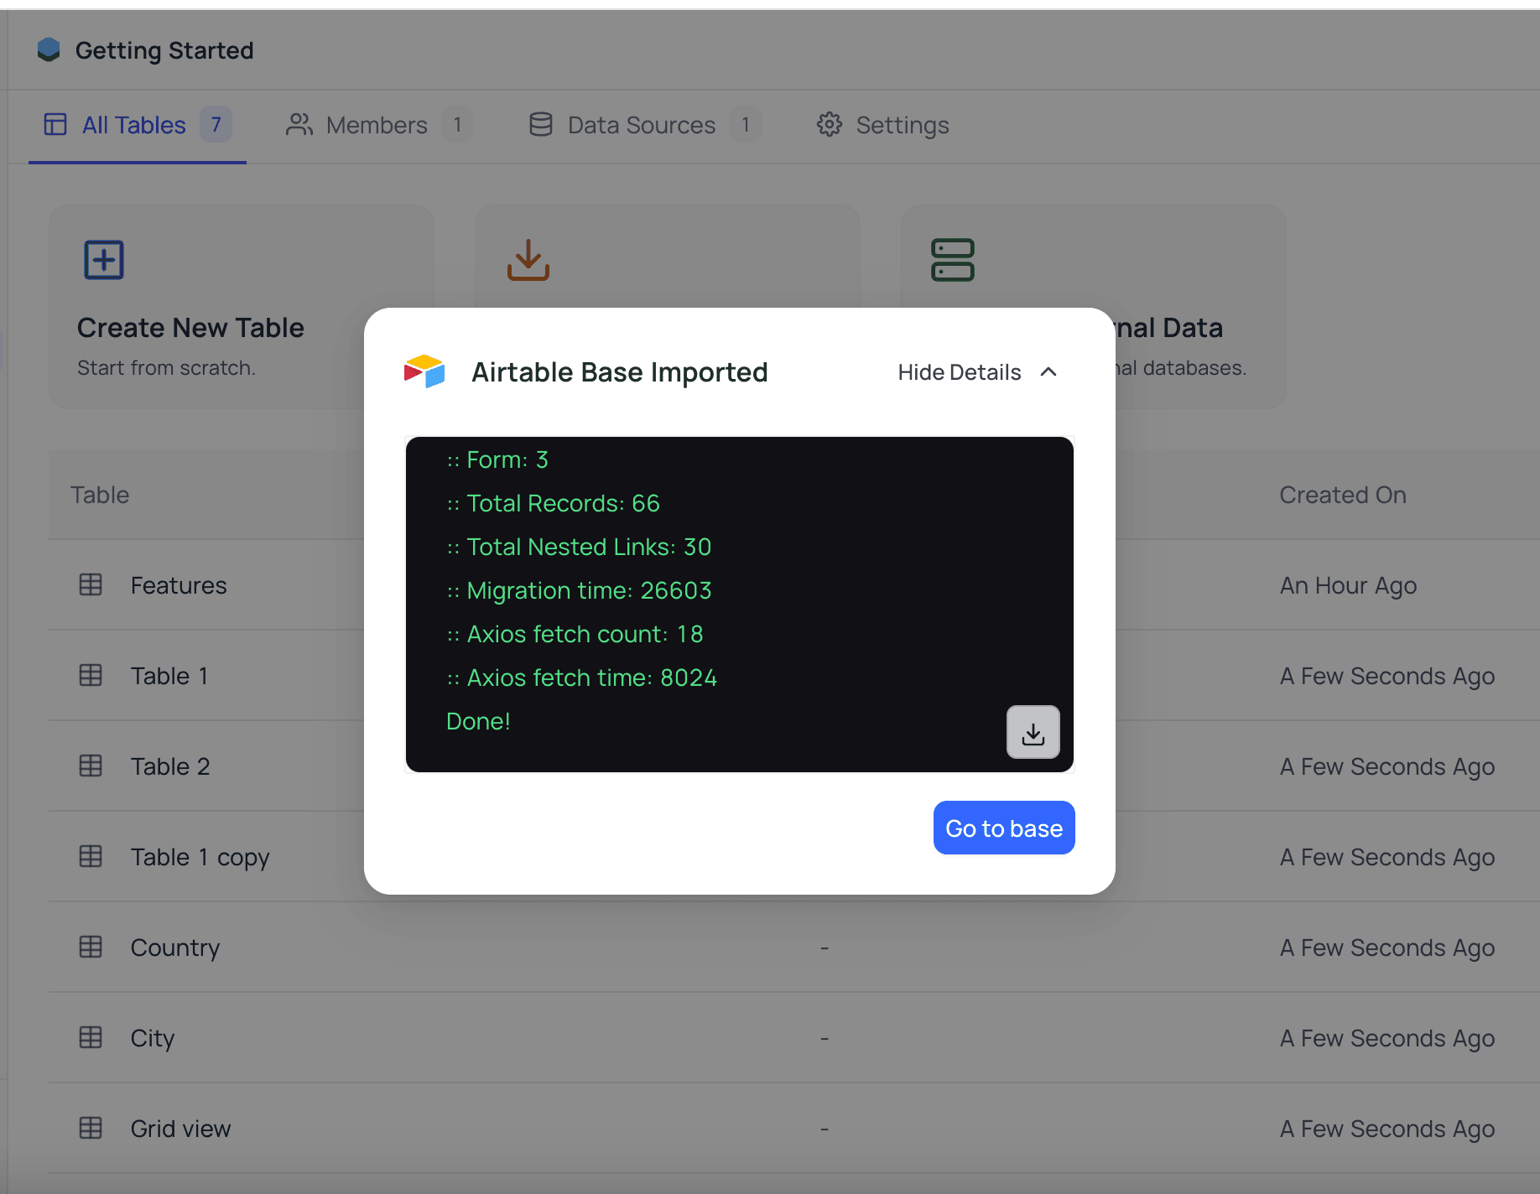This screenshot has width=1540, height=1194.
Task: Click the grid icon beside Country table
Action: (91, 947)
